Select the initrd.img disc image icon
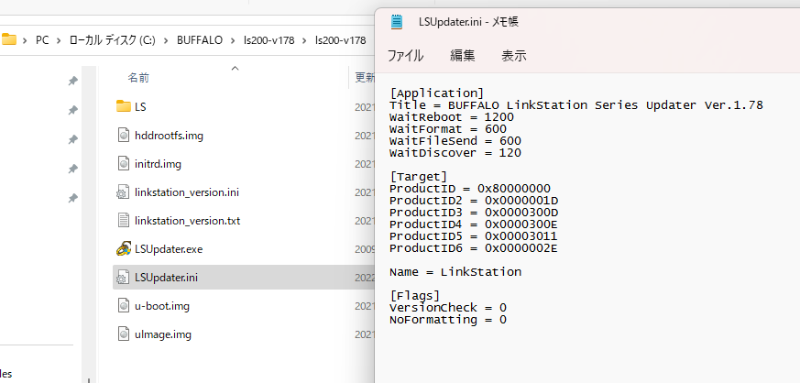This screenshot has width=800, height=383. (124, 164)
